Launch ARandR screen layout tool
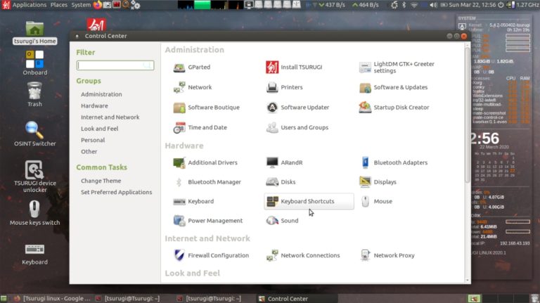The height and width of the screenshot is (303, 540). [284, 162]
